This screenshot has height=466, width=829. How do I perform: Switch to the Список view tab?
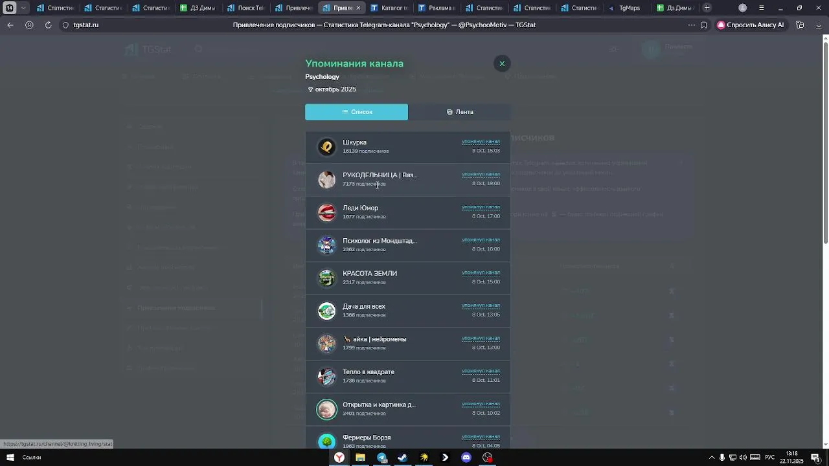[x=357, y=112]
